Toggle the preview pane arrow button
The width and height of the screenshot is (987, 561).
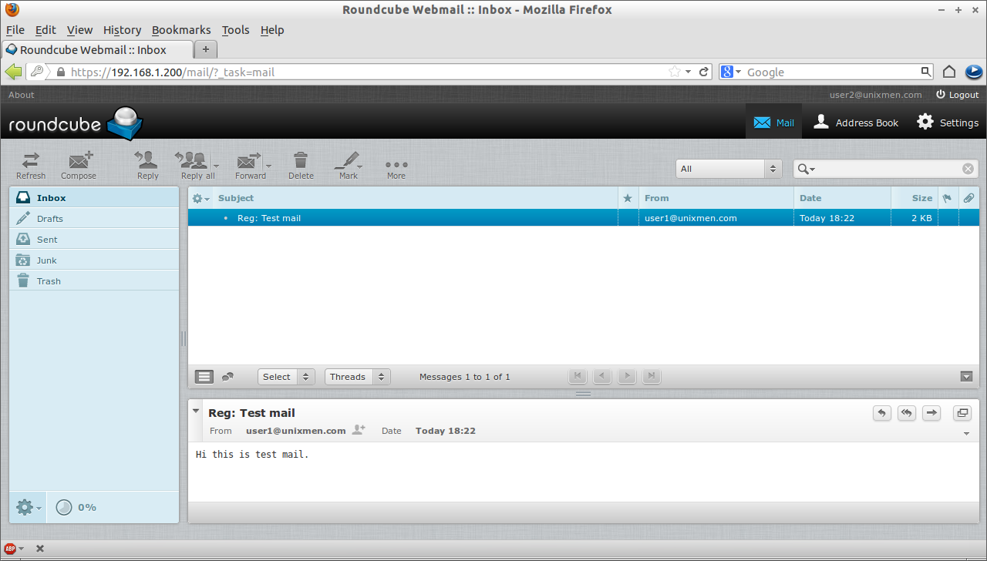[967, 377]
